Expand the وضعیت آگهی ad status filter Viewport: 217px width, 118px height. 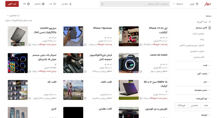click(x=193, y=74)
